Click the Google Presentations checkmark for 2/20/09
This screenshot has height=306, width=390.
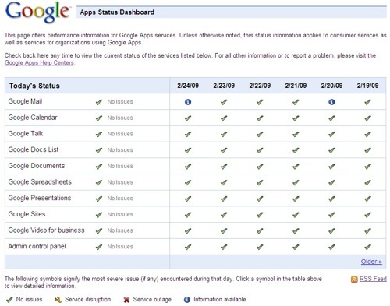331,199
